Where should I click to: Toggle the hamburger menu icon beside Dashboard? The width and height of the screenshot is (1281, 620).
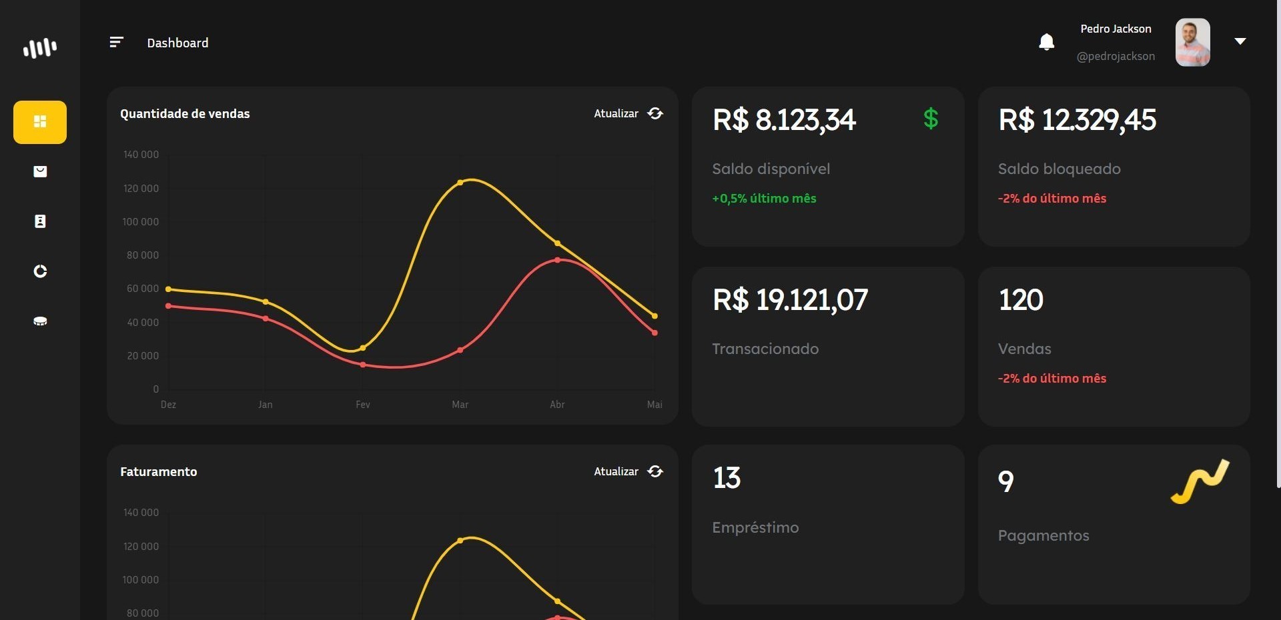(116, 43)
